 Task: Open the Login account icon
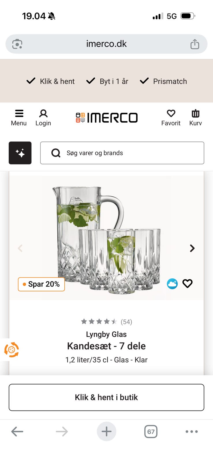tap(43, 118)
